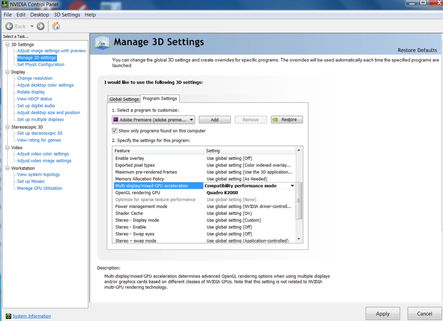Select the Exported pixel types row

click(204, 165)
